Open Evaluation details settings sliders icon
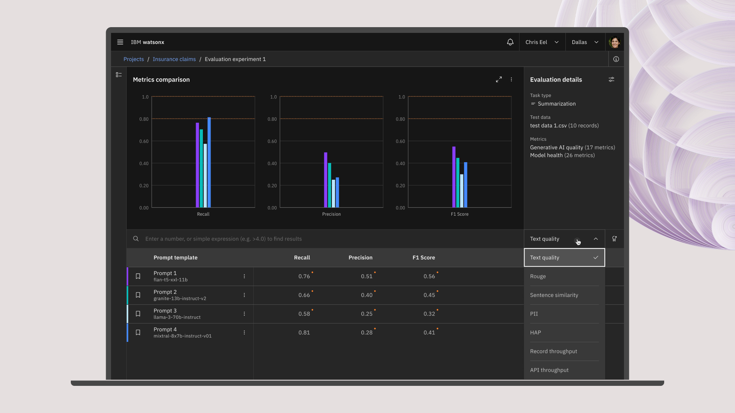This screenshot has width=735, height=413. 611,80
